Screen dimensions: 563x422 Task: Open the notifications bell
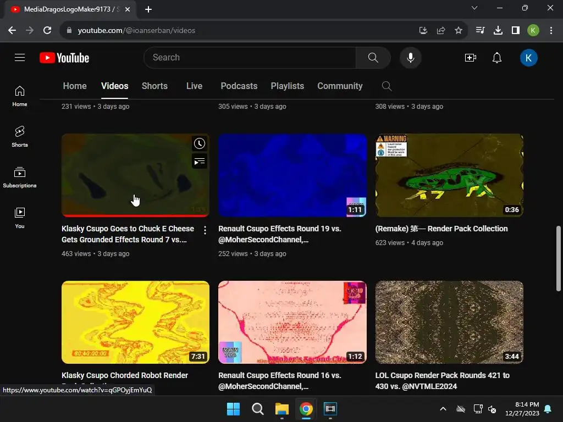coord(496,57)
